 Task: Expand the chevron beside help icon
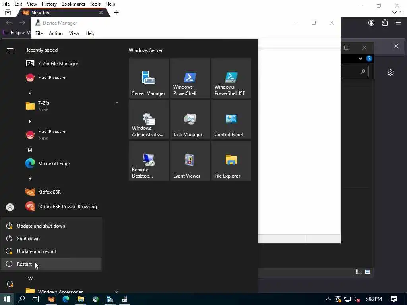pyautogui.click(x=360, y=58)
